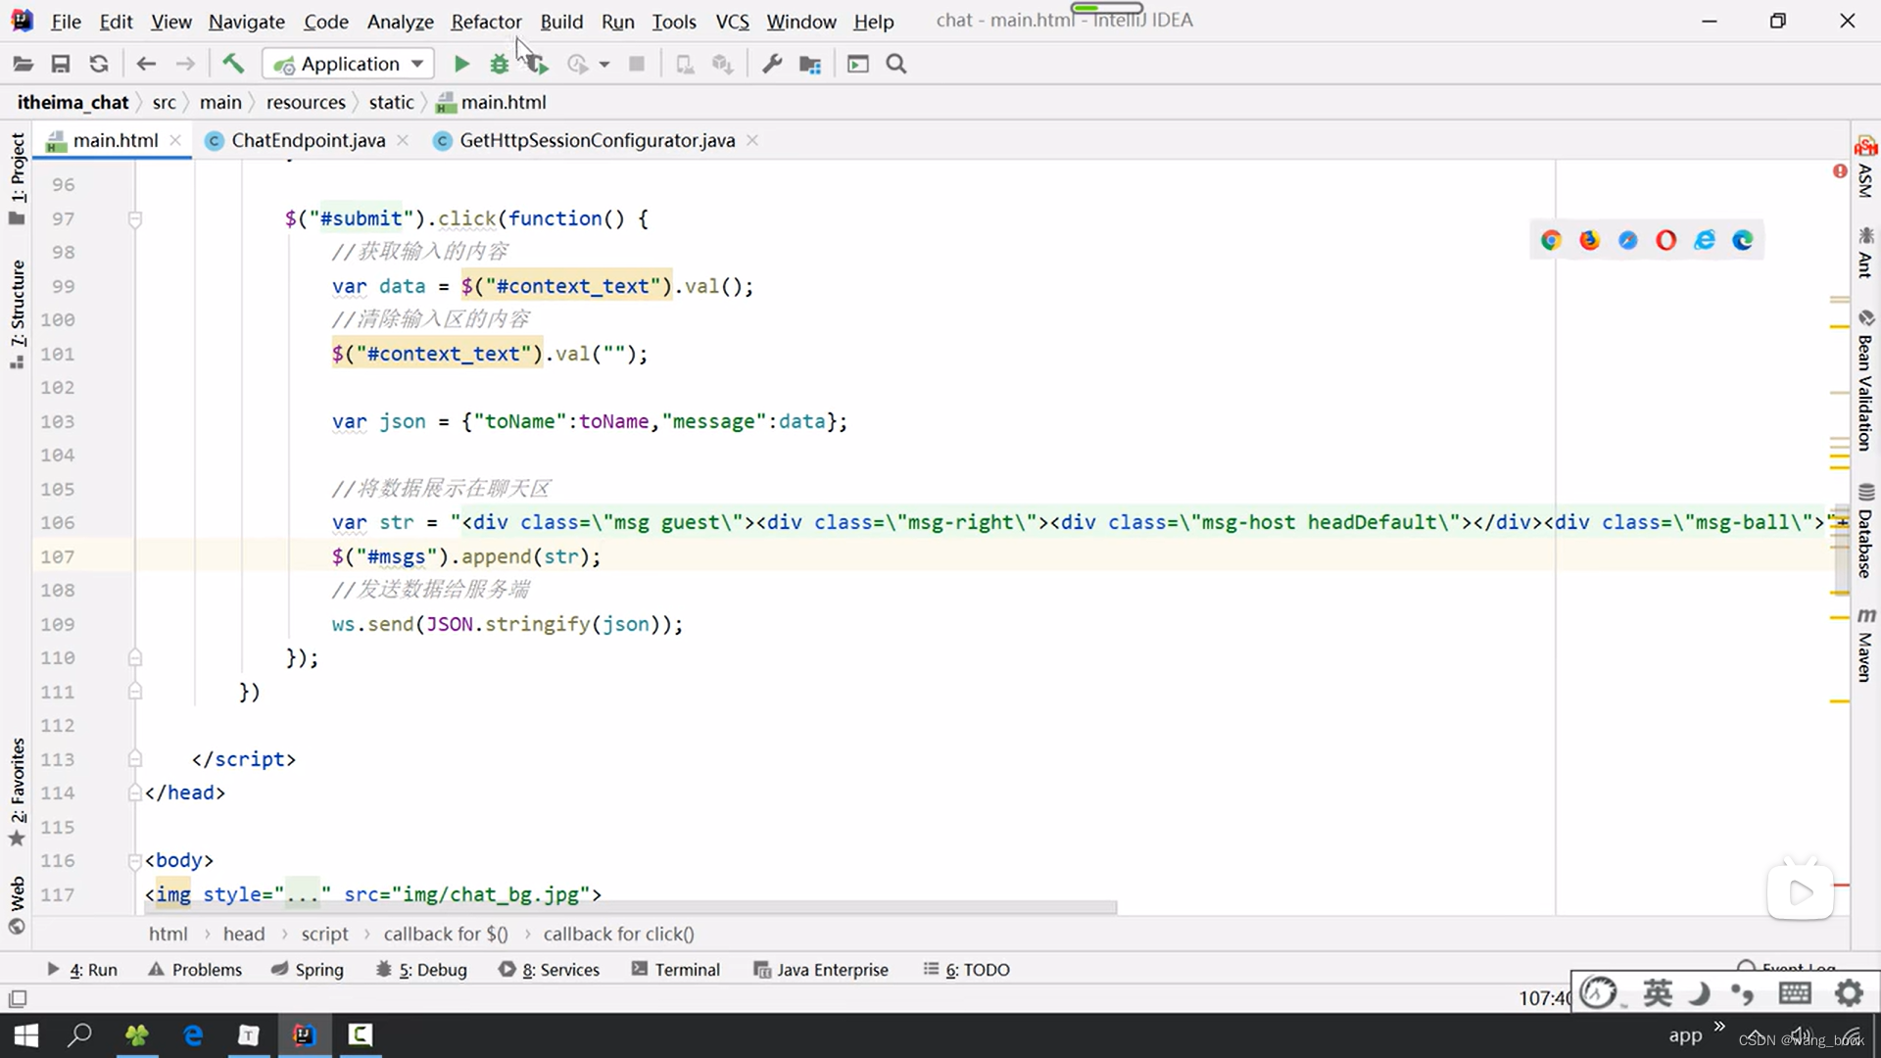Image resolution: width=1881 pixels, height=1058 pixels.
Task: Collapse the click function fold marker at line 97
Action: [x=135, y=218]
